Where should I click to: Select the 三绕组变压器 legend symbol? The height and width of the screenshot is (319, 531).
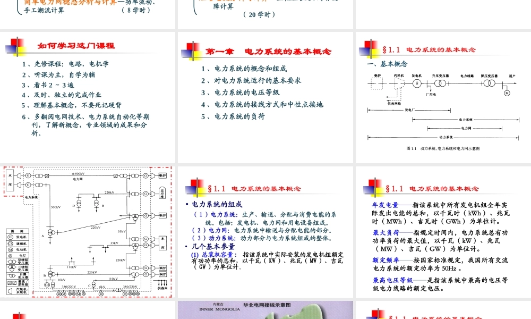point(11,268)
